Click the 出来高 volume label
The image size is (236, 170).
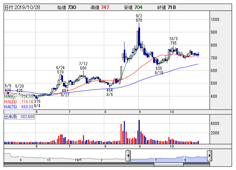click(x=19, y=117)
